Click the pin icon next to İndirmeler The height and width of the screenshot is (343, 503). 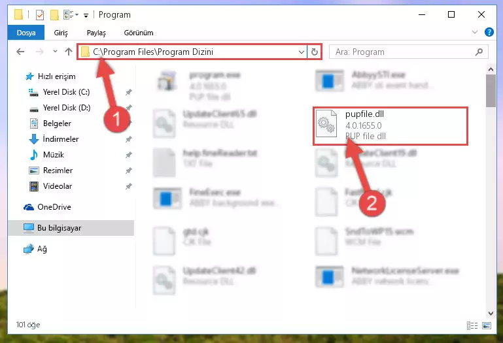129,139
